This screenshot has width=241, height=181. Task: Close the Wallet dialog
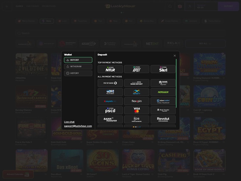click(x=175, y=56)
